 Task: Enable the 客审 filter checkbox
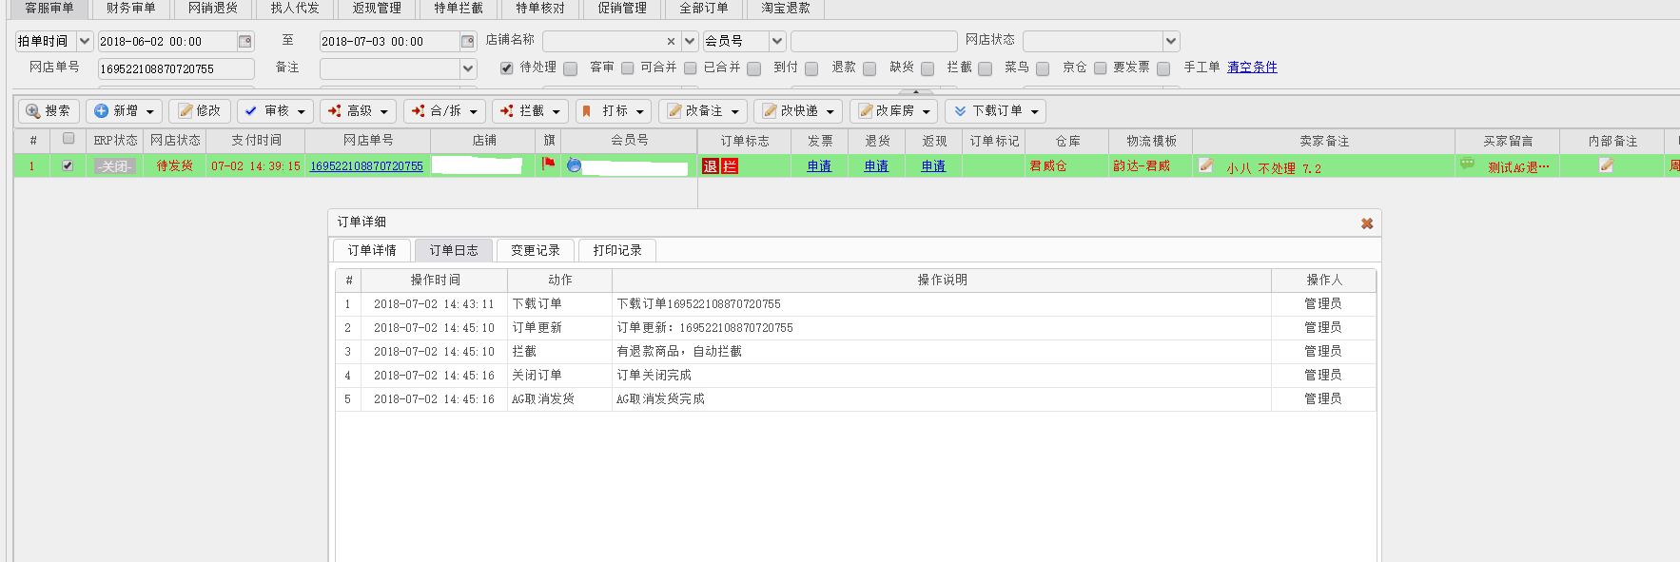tap(571, 68)
